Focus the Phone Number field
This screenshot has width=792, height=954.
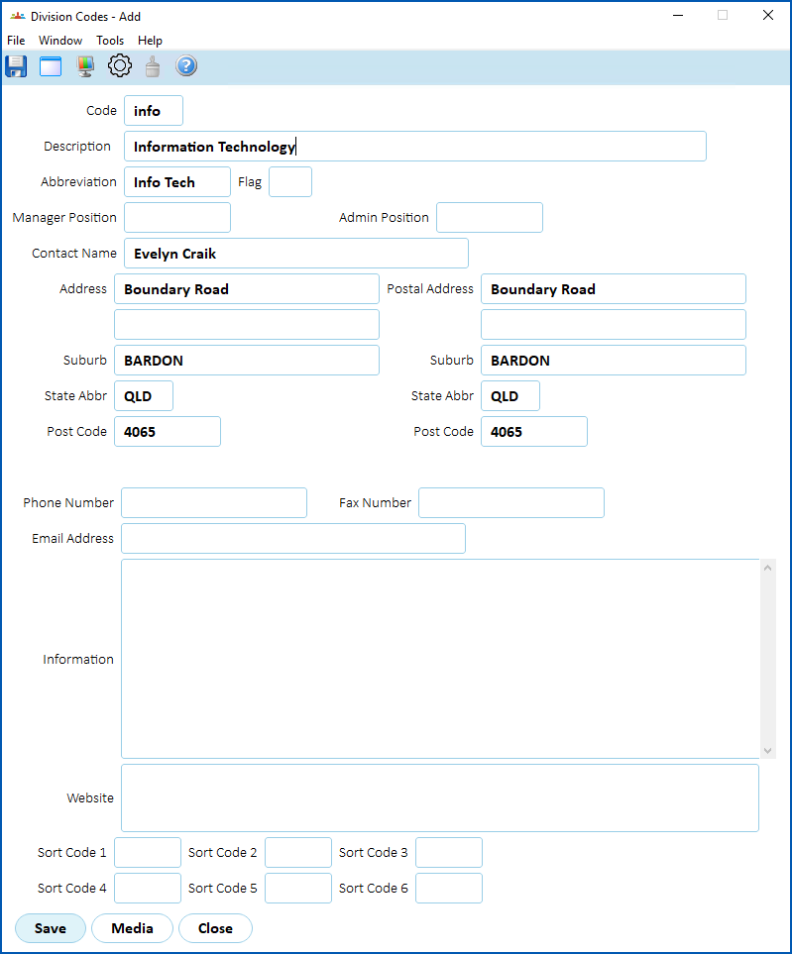(214, 502)
